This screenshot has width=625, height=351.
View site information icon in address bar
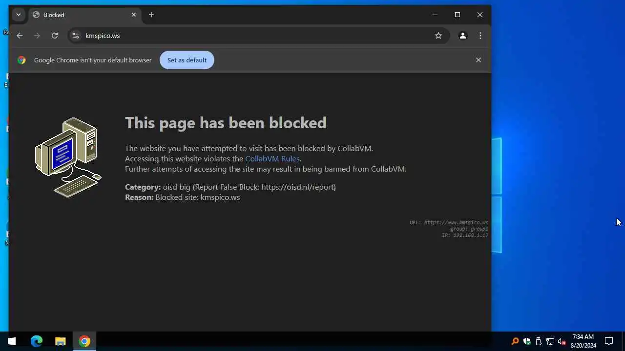point(75,36)
